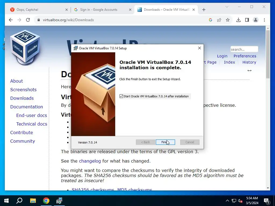
Task: Open the History link
Action: coord(249,62)
